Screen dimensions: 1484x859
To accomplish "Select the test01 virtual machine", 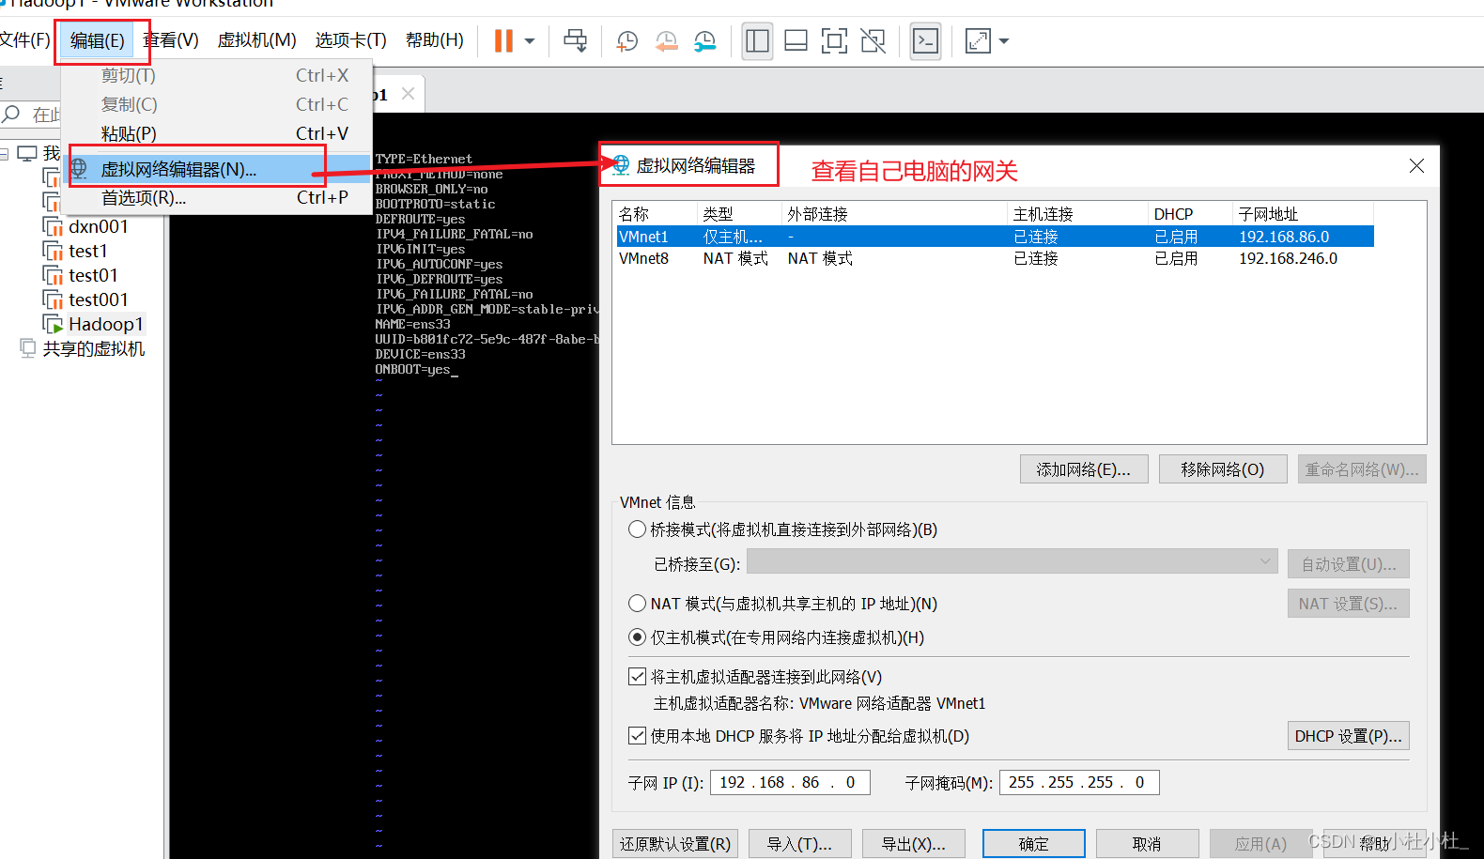I will coord(93,275).
